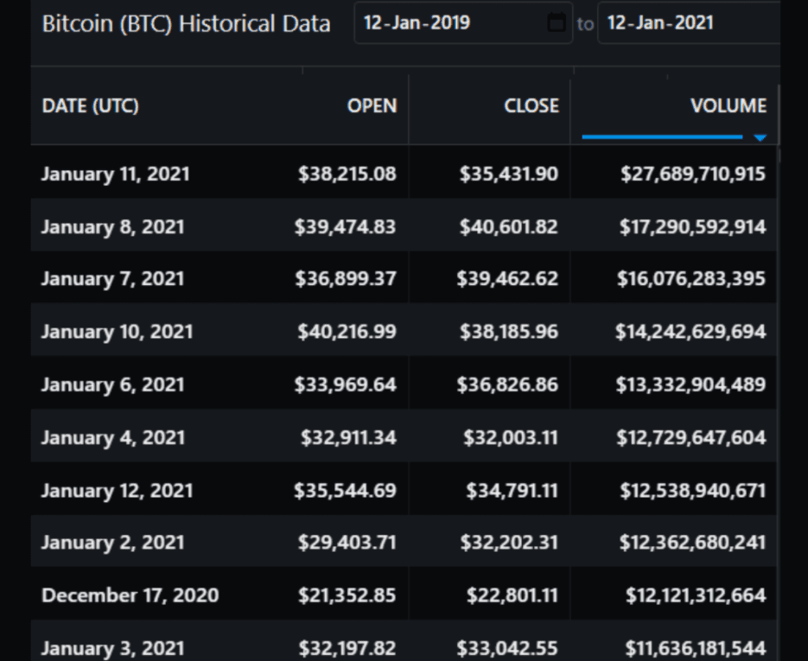
Task: Click volume value $12,538,940,671
Action: 693,490
